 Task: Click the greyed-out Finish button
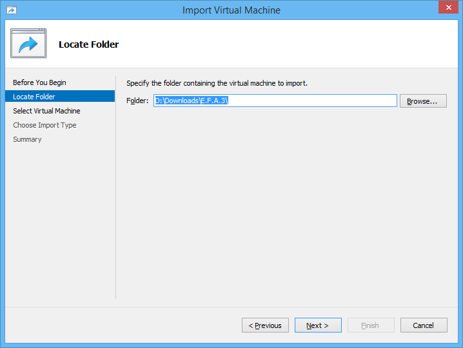371,325
